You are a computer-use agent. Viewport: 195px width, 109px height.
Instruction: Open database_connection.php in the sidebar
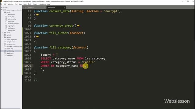[14, 46]
